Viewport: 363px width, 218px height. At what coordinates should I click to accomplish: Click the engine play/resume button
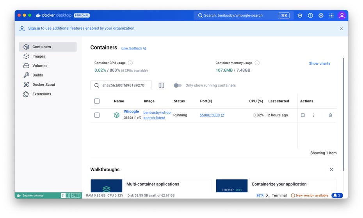click(63, 195)
